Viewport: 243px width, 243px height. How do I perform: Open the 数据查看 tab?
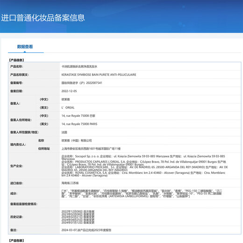pyautogui.click(x=25, y=47)
